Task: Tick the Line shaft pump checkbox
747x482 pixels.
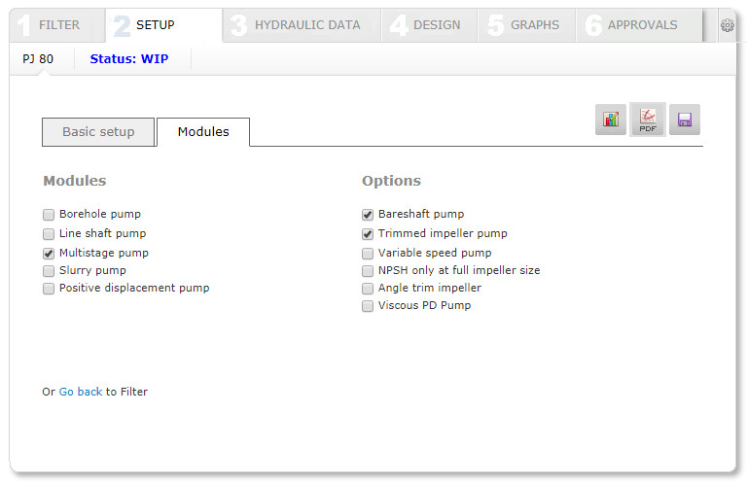Action: pos(49,234)
